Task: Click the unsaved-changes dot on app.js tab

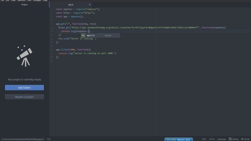Action: pyautogui.click(x=90, y=5)
